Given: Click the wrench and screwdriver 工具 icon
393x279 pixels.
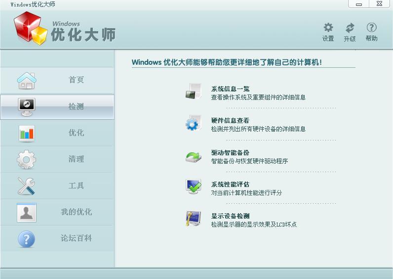Looking at the screenshot, I should point(26,186).
